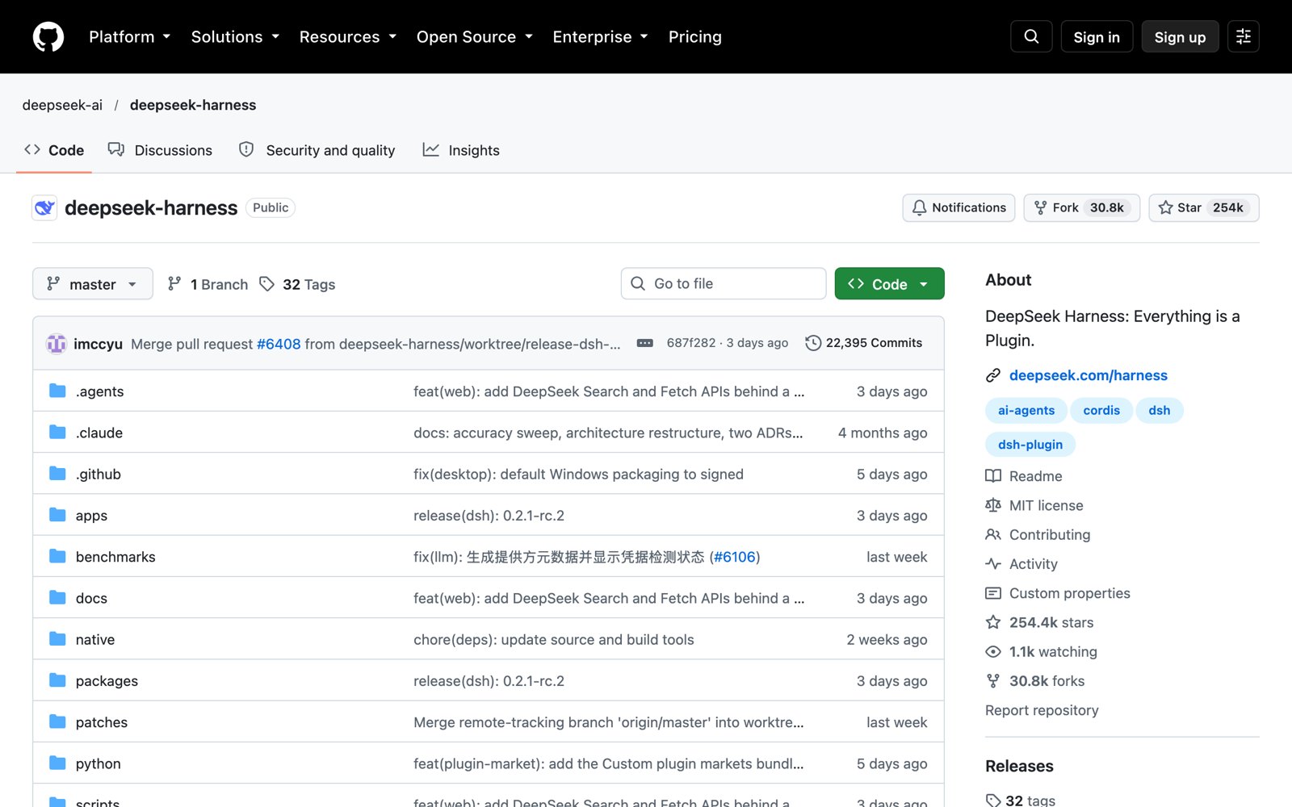Select the Code tab
1292x807 pixels.
point(54,150)
